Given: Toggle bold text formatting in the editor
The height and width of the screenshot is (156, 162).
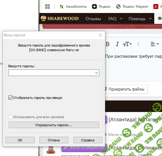Looking at the screenshot, I should click(107, 44).
